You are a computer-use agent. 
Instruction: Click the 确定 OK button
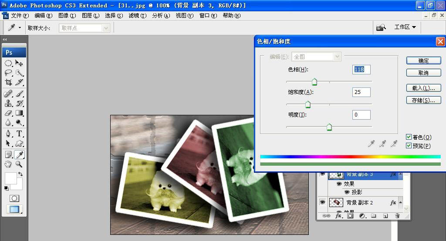click(x=423, y=60)
